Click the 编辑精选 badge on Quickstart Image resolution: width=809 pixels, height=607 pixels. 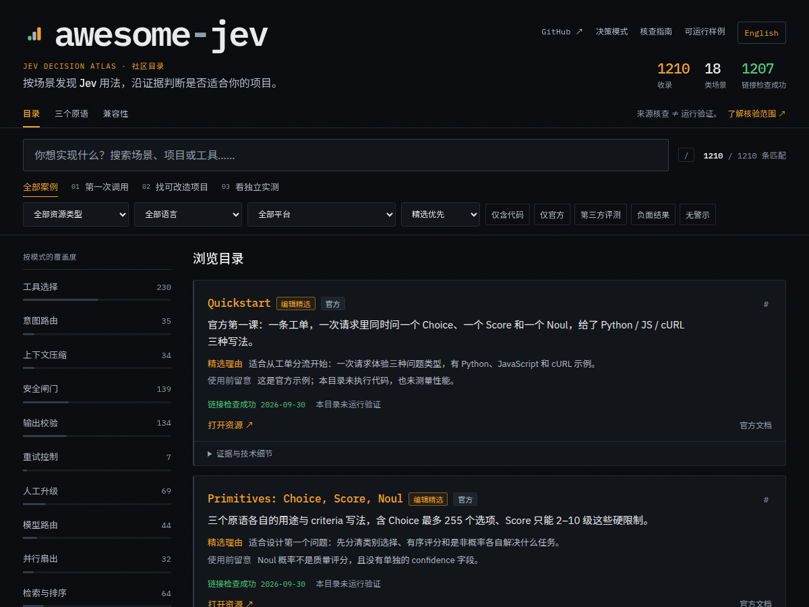pyautogui.click(x=296, y=303)
